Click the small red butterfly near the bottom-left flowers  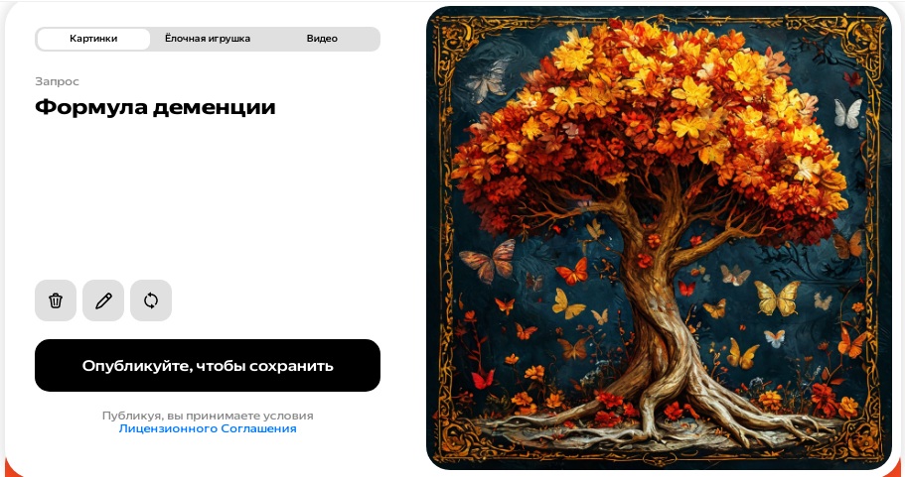483,379
